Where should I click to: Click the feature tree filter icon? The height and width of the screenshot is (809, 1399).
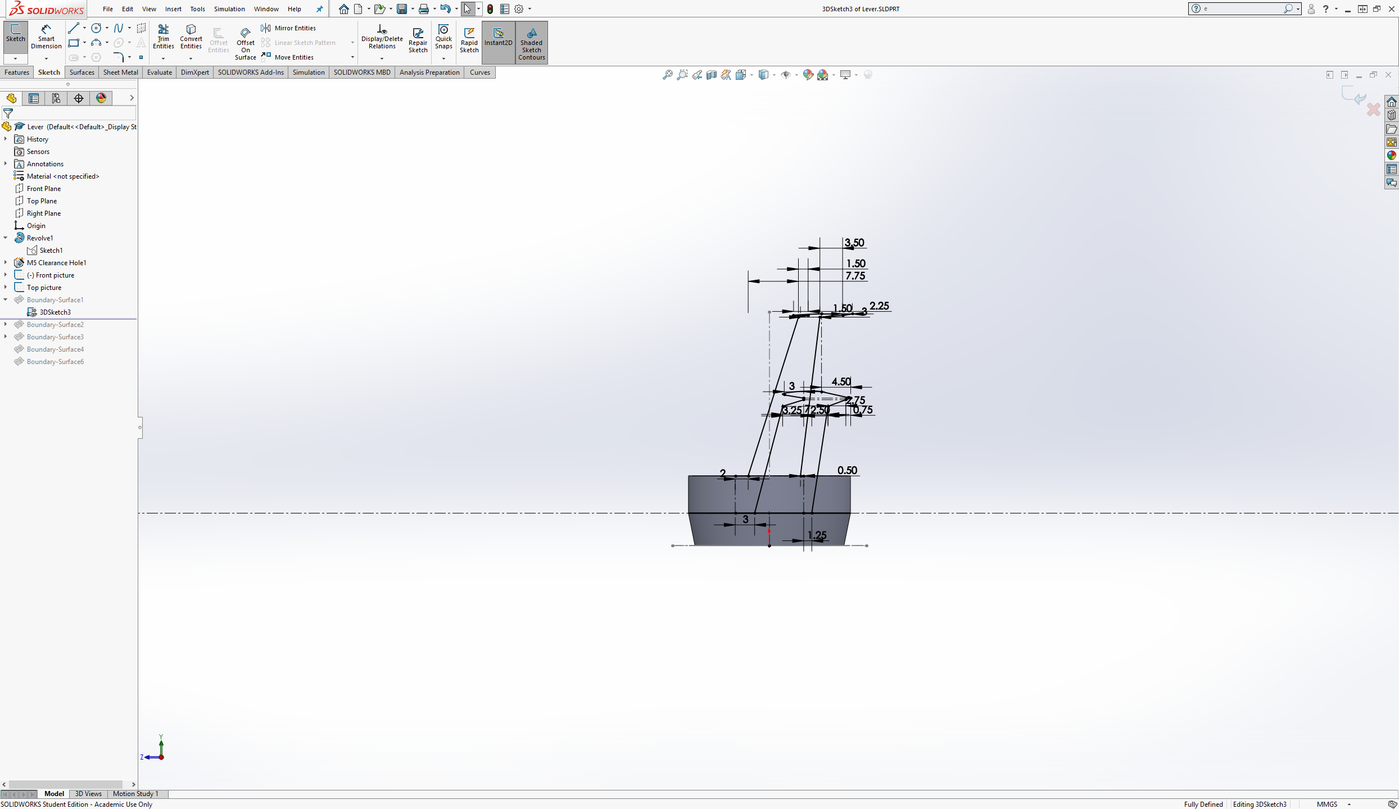coord(8,113)
